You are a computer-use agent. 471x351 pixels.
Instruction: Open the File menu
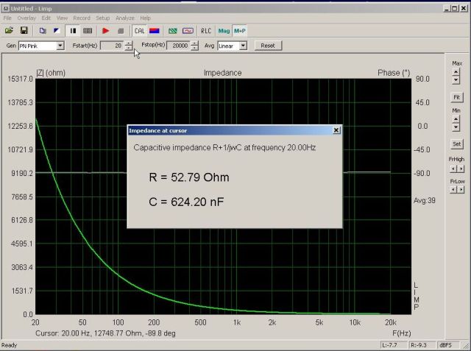7,18
